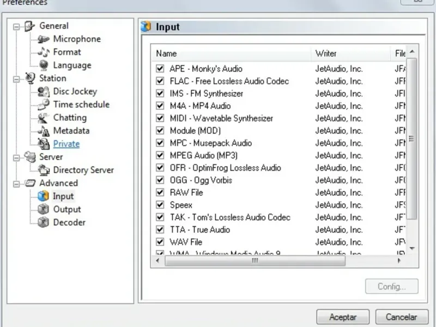
Task: Toggle MIDI - Wavetable Synthesizer checkbox
Action: (x=160, y=118)
